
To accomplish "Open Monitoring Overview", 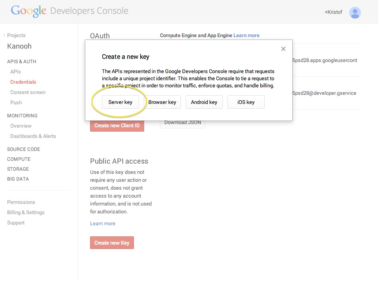I will pos(21,126).
